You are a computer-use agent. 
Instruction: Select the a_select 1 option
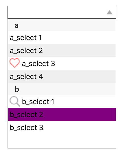coord(62,37)
